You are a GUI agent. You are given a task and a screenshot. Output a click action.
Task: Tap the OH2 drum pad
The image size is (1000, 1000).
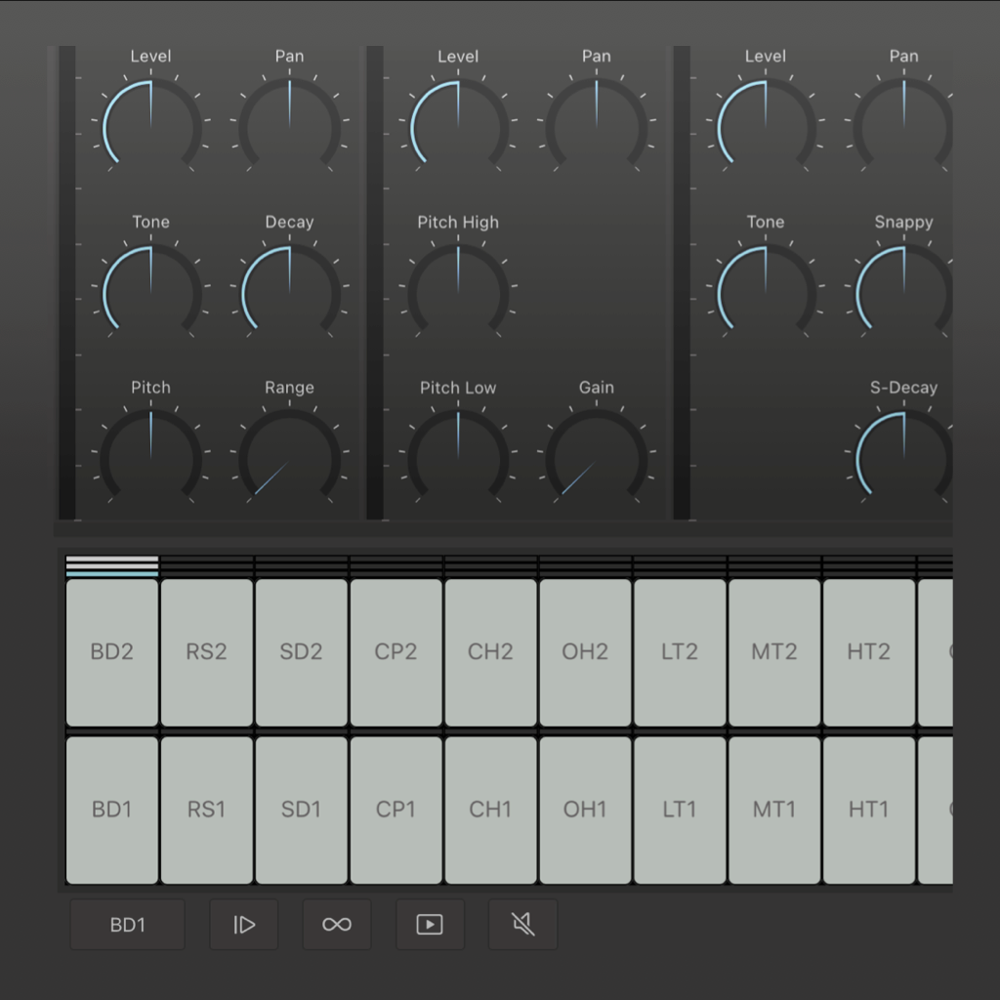[585, 652]
